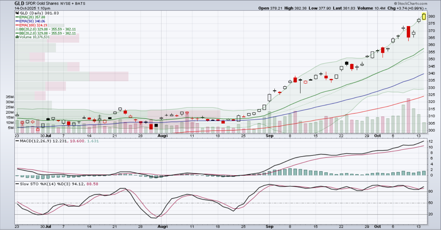441x230 pixels.
Task: Click the EMA(20) 357.88 legend entry
Action: point(32,17)
